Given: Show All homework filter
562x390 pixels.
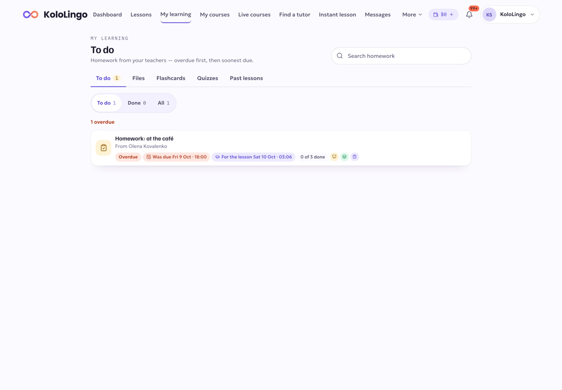Looking at the screenshot, I should [164, 103].
